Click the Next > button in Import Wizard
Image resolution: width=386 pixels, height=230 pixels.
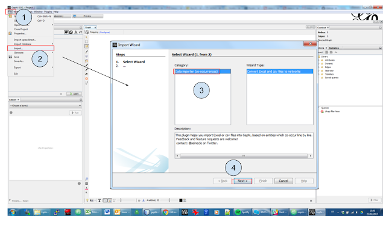[x=242, y=181]
